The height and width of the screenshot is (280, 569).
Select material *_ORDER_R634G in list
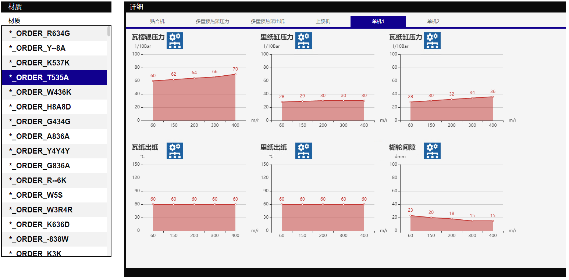(x=54, y=33)
